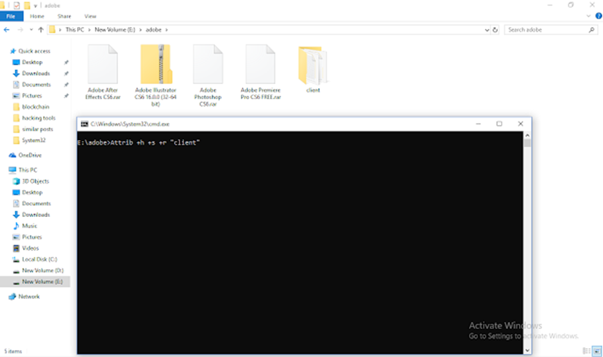Click adobe in address breadcrumb
The height and width of the screenshot is (357, 603).
153,30
